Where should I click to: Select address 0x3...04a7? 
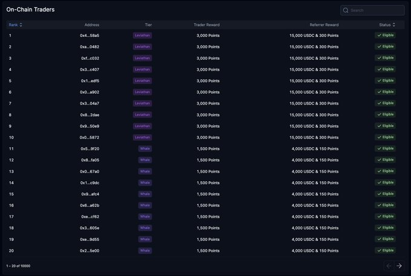click(x=90, y=103)
